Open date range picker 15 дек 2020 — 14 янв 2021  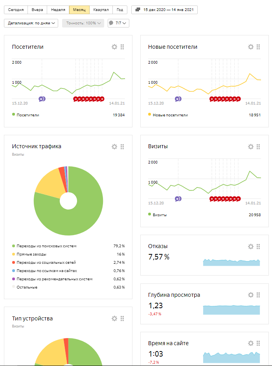(x=164, y=10)
